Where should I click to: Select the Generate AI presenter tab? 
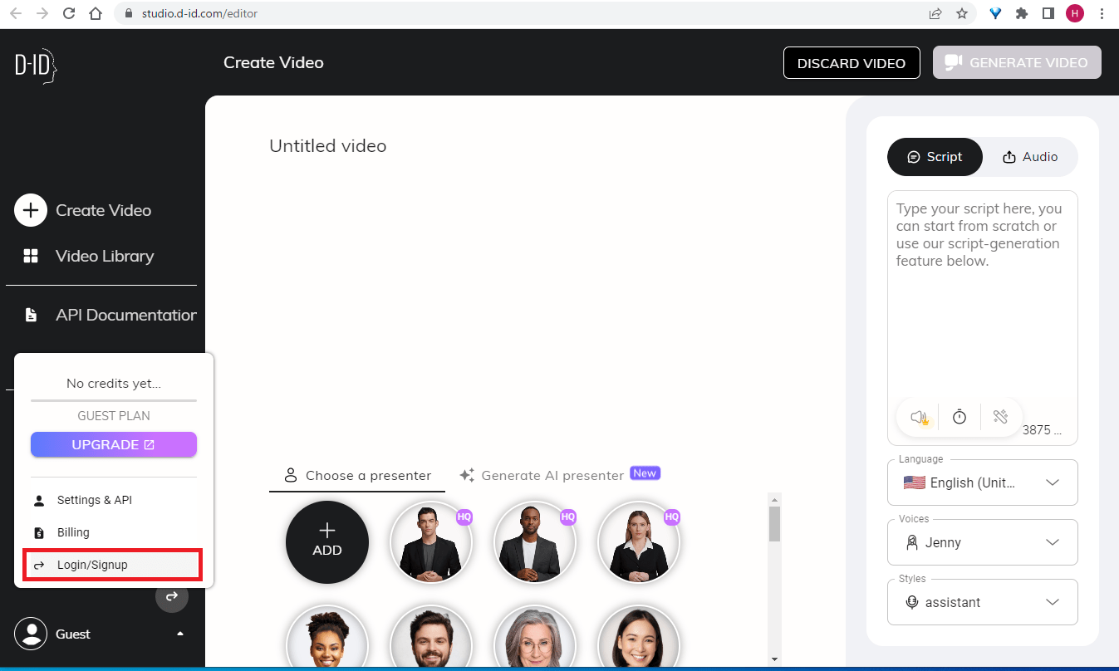552,476
